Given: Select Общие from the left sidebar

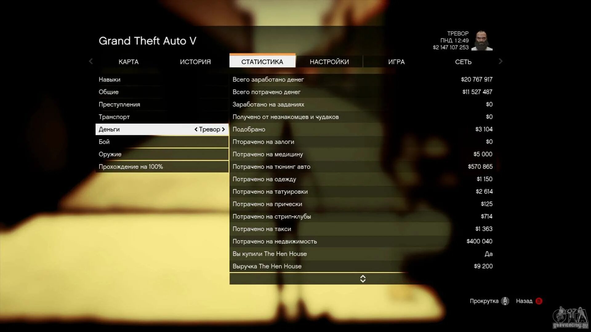Looking at the screenshot, I should pos(108,92).
